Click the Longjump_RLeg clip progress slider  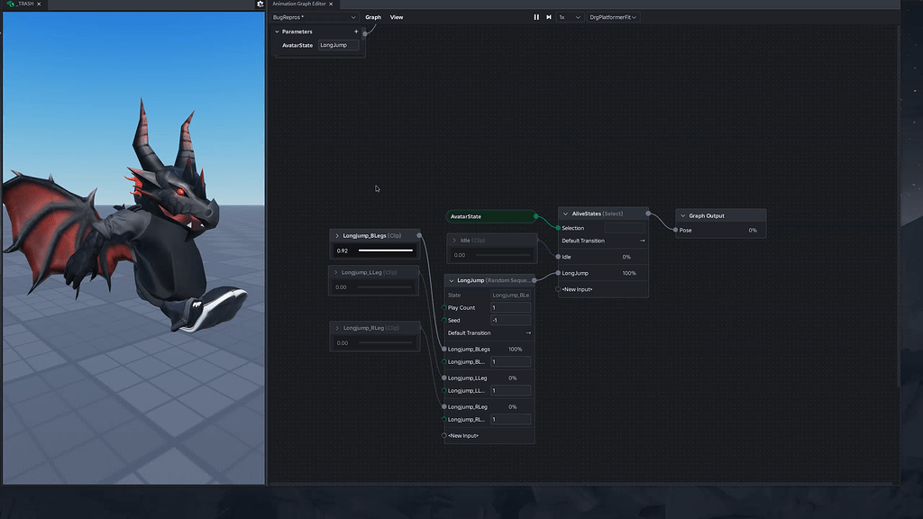pos(386,342)
